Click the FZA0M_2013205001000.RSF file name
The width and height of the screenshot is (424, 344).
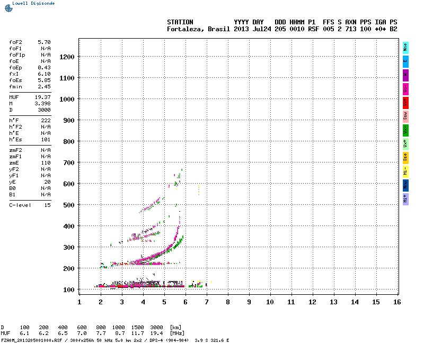31,340
